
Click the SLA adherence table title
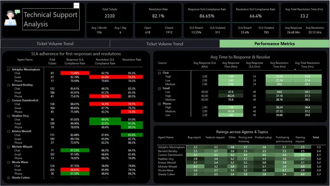click(76, 54)
